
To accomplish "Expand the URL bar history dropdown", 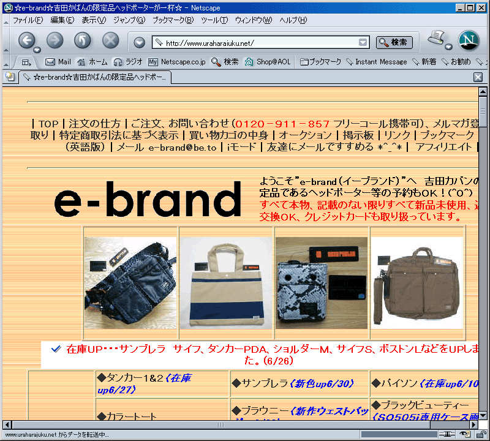I will (x=363, y=42).
